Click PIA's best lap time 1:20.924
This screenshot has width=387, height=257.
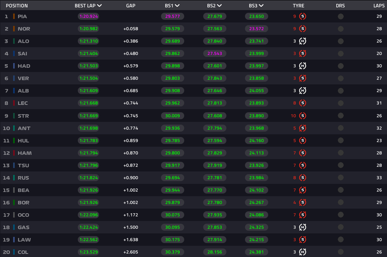[88, 16]
